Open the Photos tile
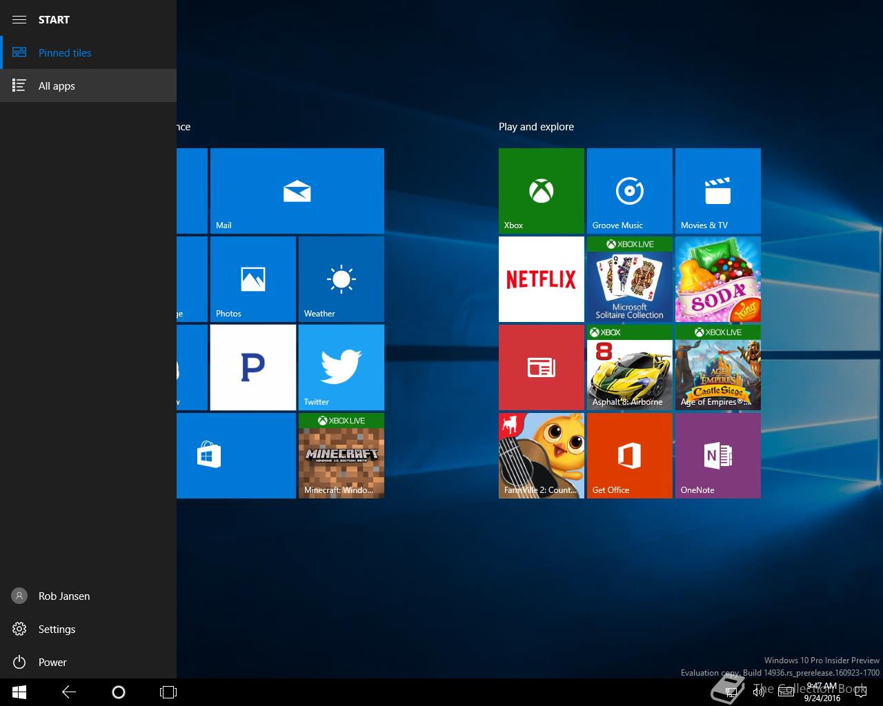 coord(253,279)
